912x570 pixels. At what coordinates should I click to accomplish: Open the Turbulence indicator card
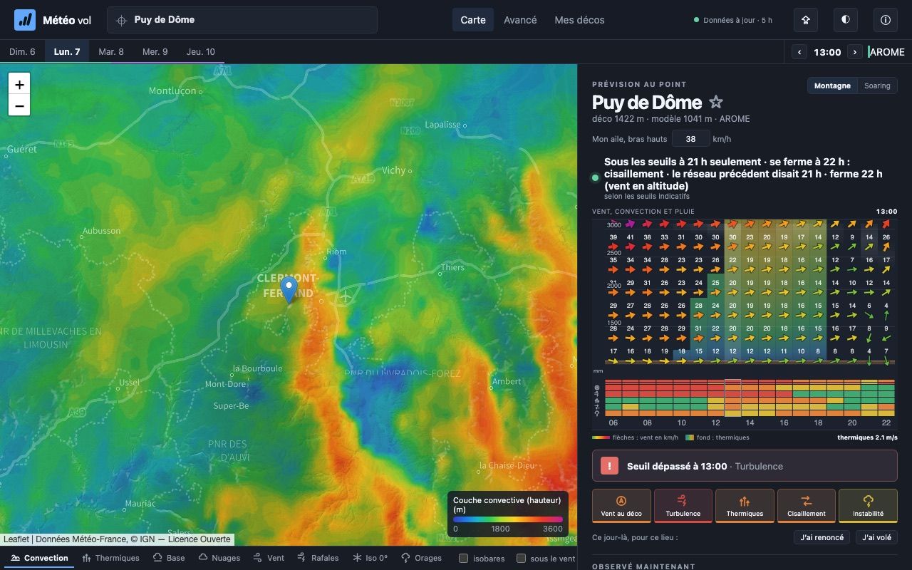683,506
